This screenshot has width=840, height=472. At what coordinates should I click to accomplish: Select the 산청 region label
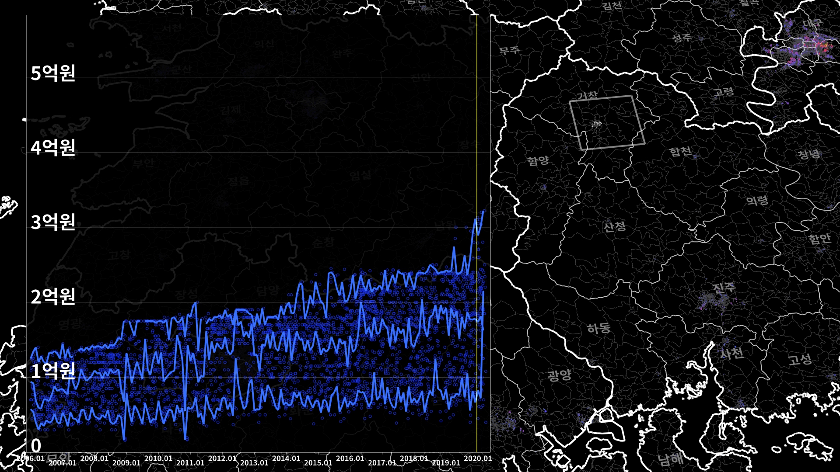614,226
